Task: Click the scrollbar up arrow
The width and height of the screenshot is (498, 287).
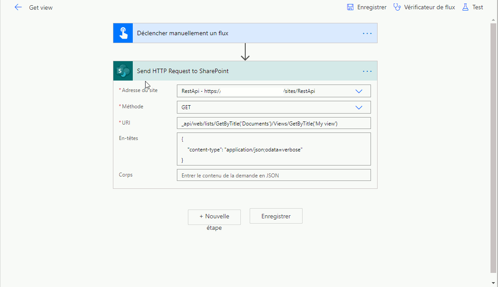Action: pos(493,20)
